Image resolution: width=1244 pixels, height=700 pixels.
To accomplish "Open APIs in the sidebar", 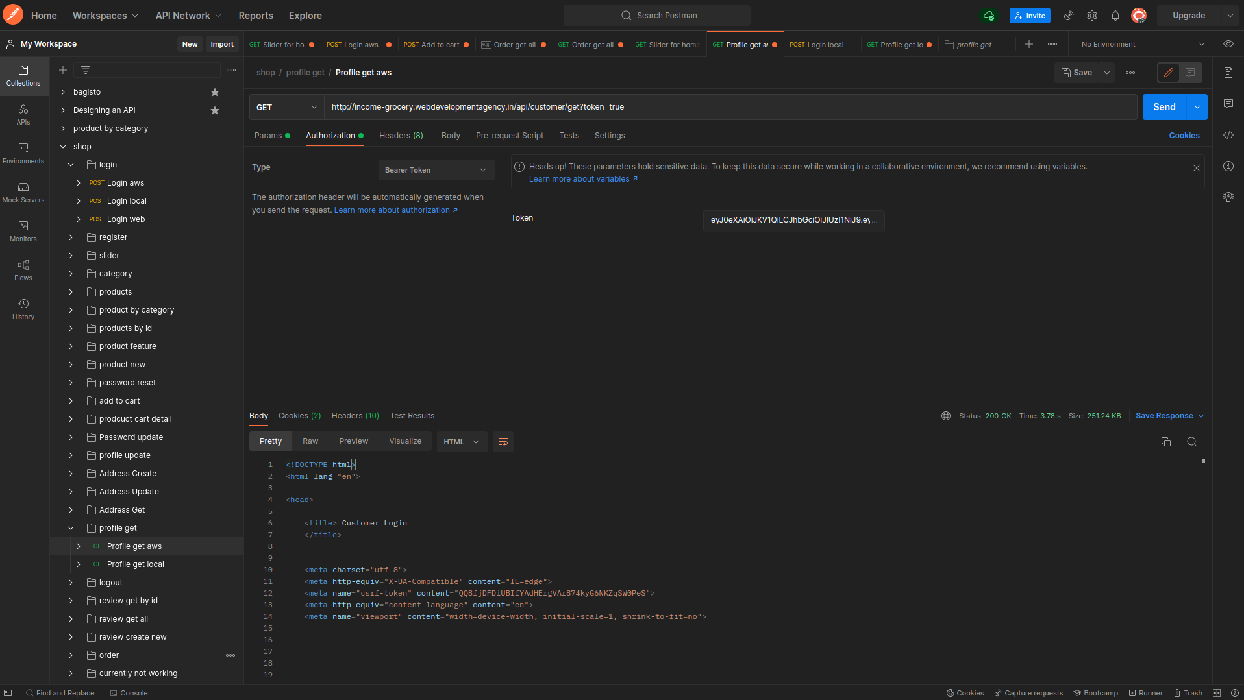I will tap(23, 115).
